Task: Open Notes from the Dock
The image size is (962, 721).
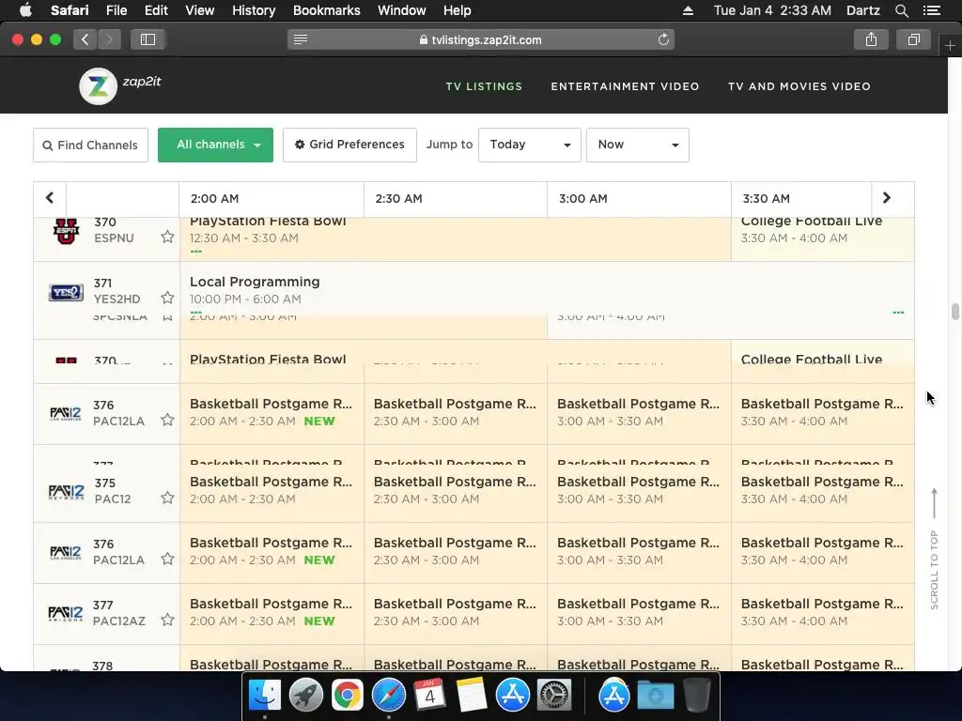Action: (x=472, y=696)
